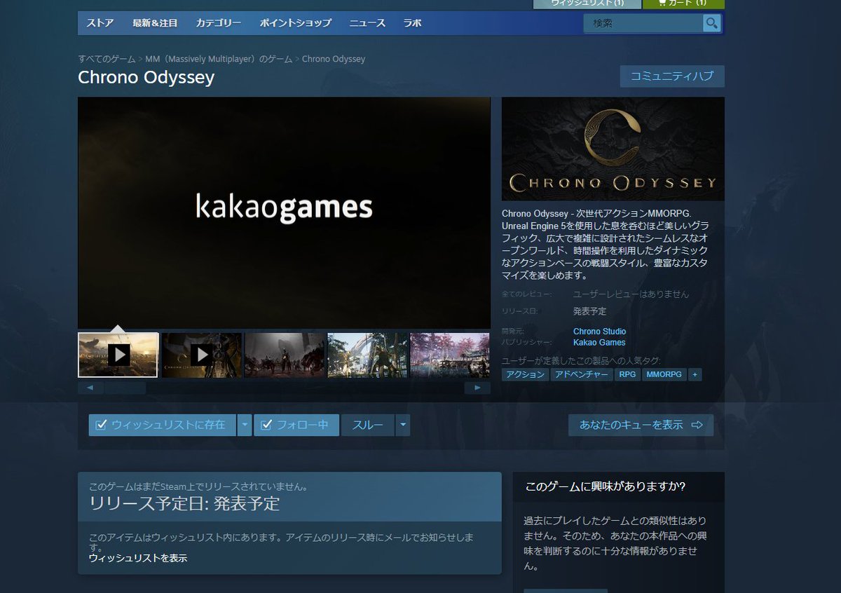Select the RPG tag

pos(627,375)
